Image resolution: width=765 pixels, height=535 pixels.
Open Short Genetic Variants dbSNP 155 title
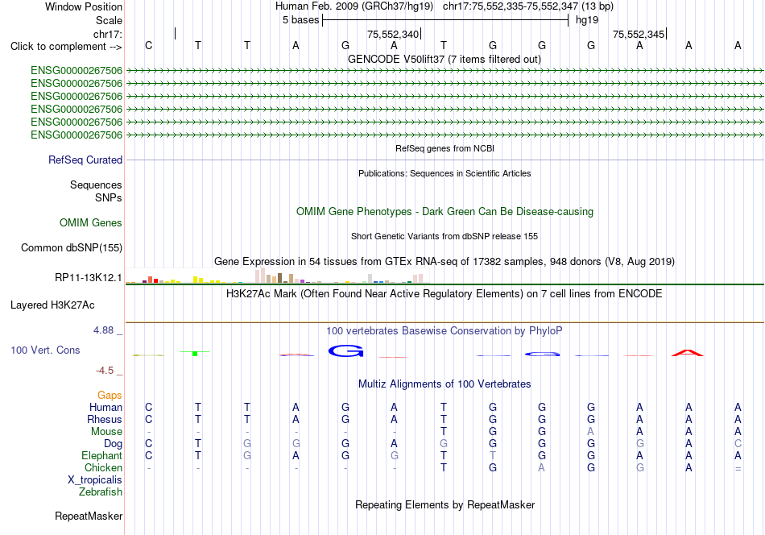(x=445, y=236)
